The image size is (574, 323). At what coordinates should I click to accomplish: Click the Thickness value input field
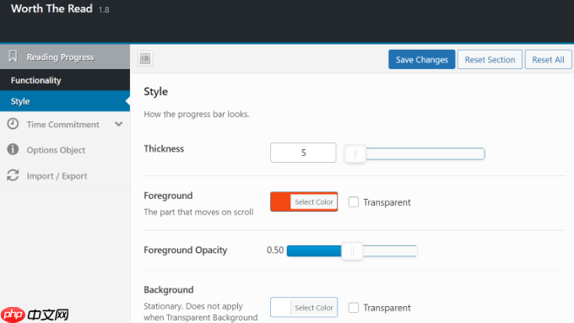pyautogui.click(x=303, y=153)
